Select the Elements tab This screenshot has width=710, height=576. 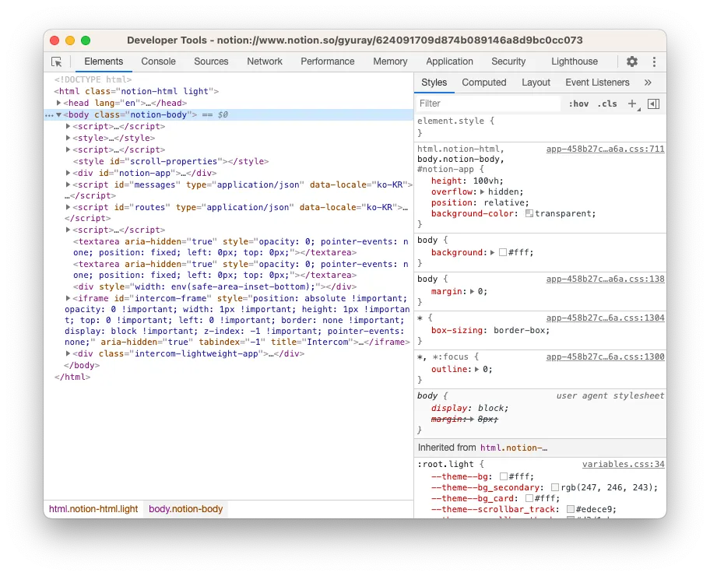pyautogui.click(x=104, y=61)
